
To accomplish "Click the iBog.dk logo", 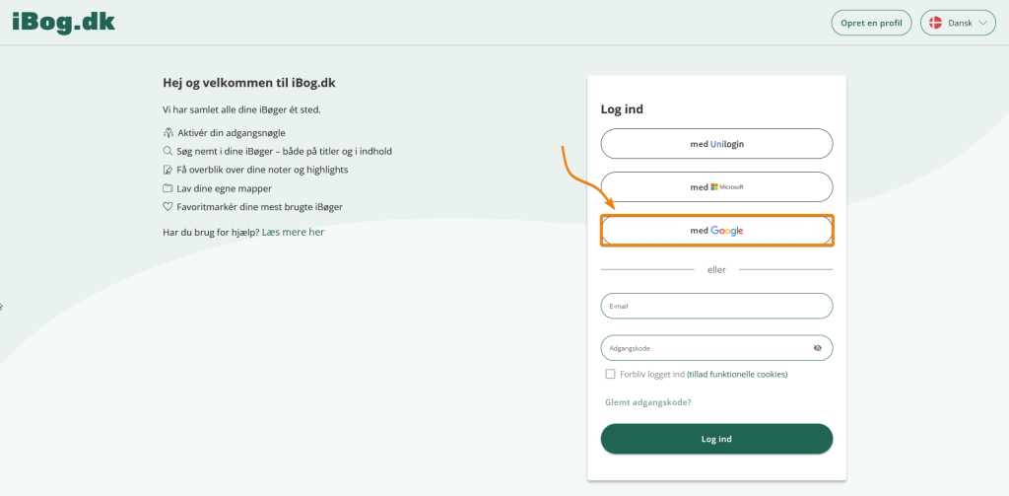I will [64, 21].
